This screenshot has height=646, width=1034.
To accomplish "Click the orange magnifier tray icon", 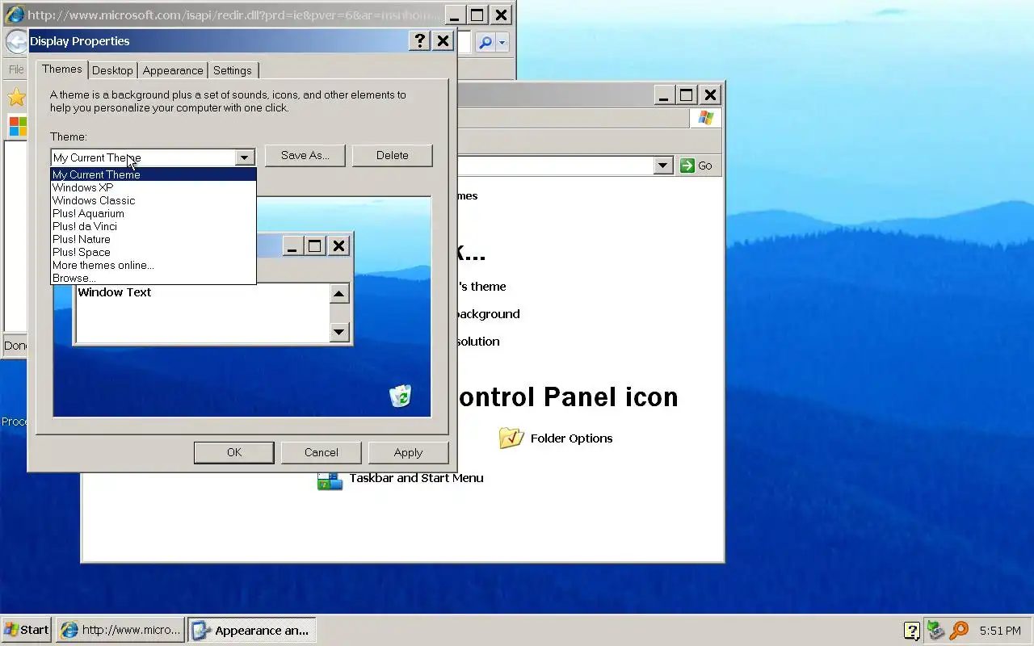I will (x=959, y=630).
